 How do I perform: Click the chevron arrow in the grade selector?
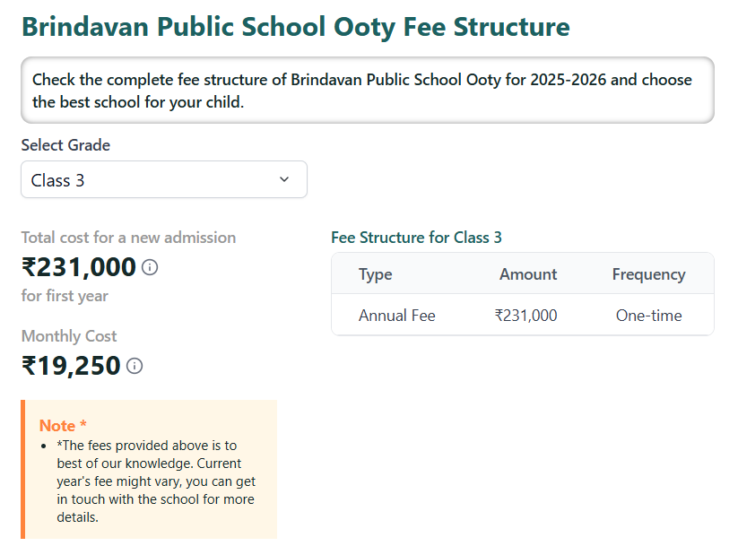coord(284,179)
